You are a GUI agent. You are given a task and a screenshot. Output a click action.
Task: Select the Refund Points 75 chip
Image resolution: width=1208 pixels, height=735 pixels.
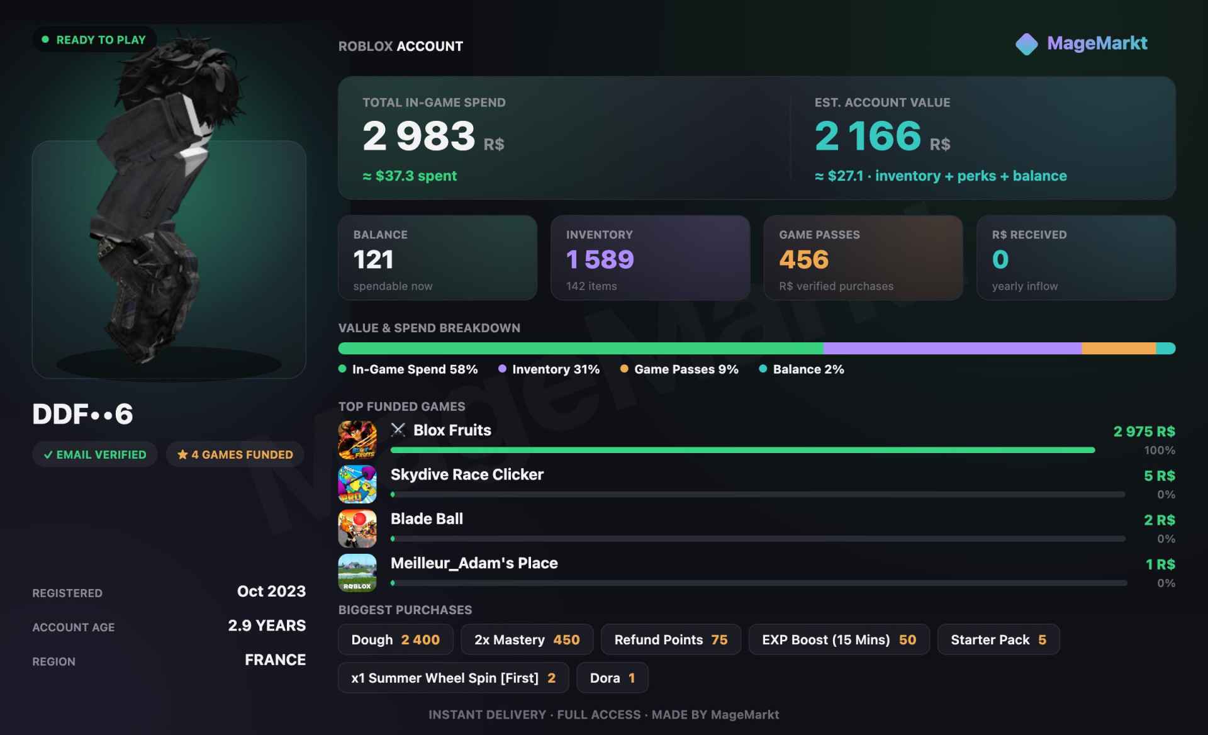671,639
